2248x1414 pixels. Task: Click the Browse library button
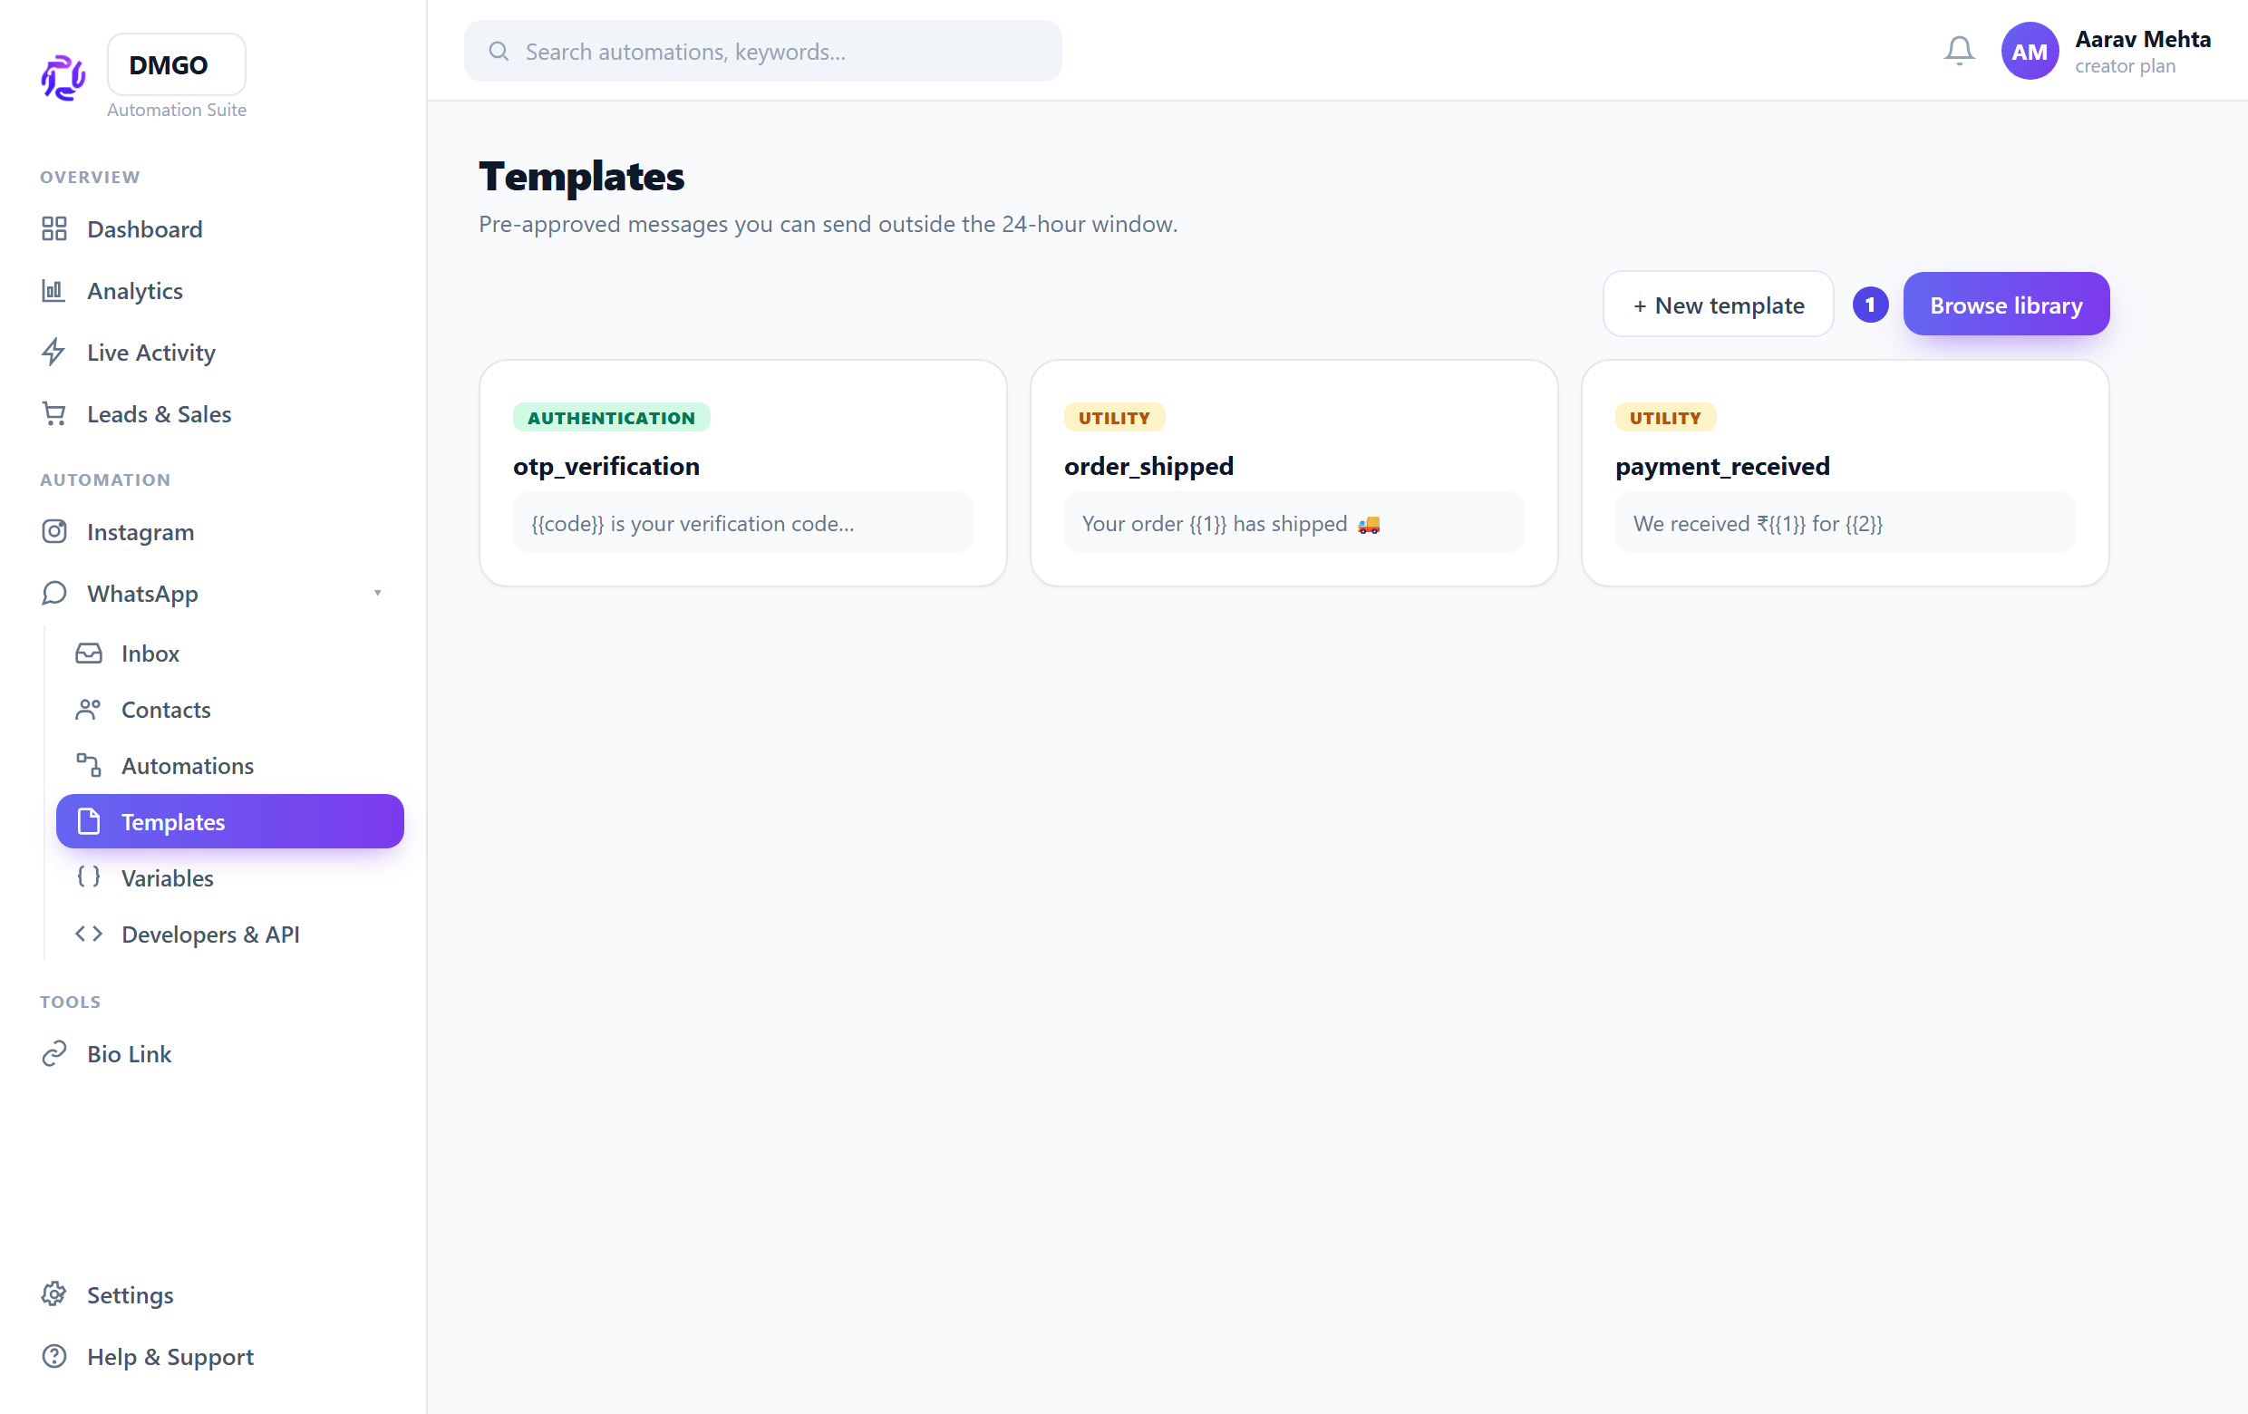click(2005, 305)
